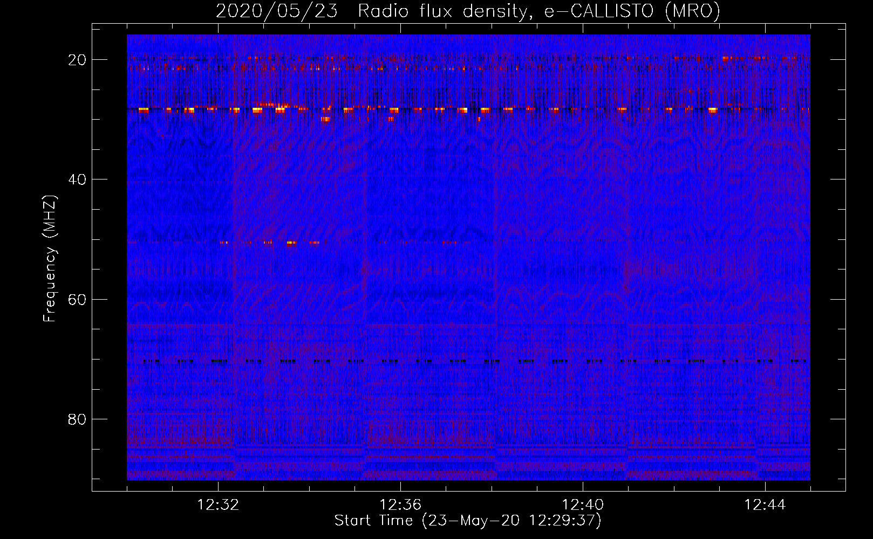This screenshot has height=539, width=873.
Task: Click the '20' frequency tick label
Action: coord(77,60)
